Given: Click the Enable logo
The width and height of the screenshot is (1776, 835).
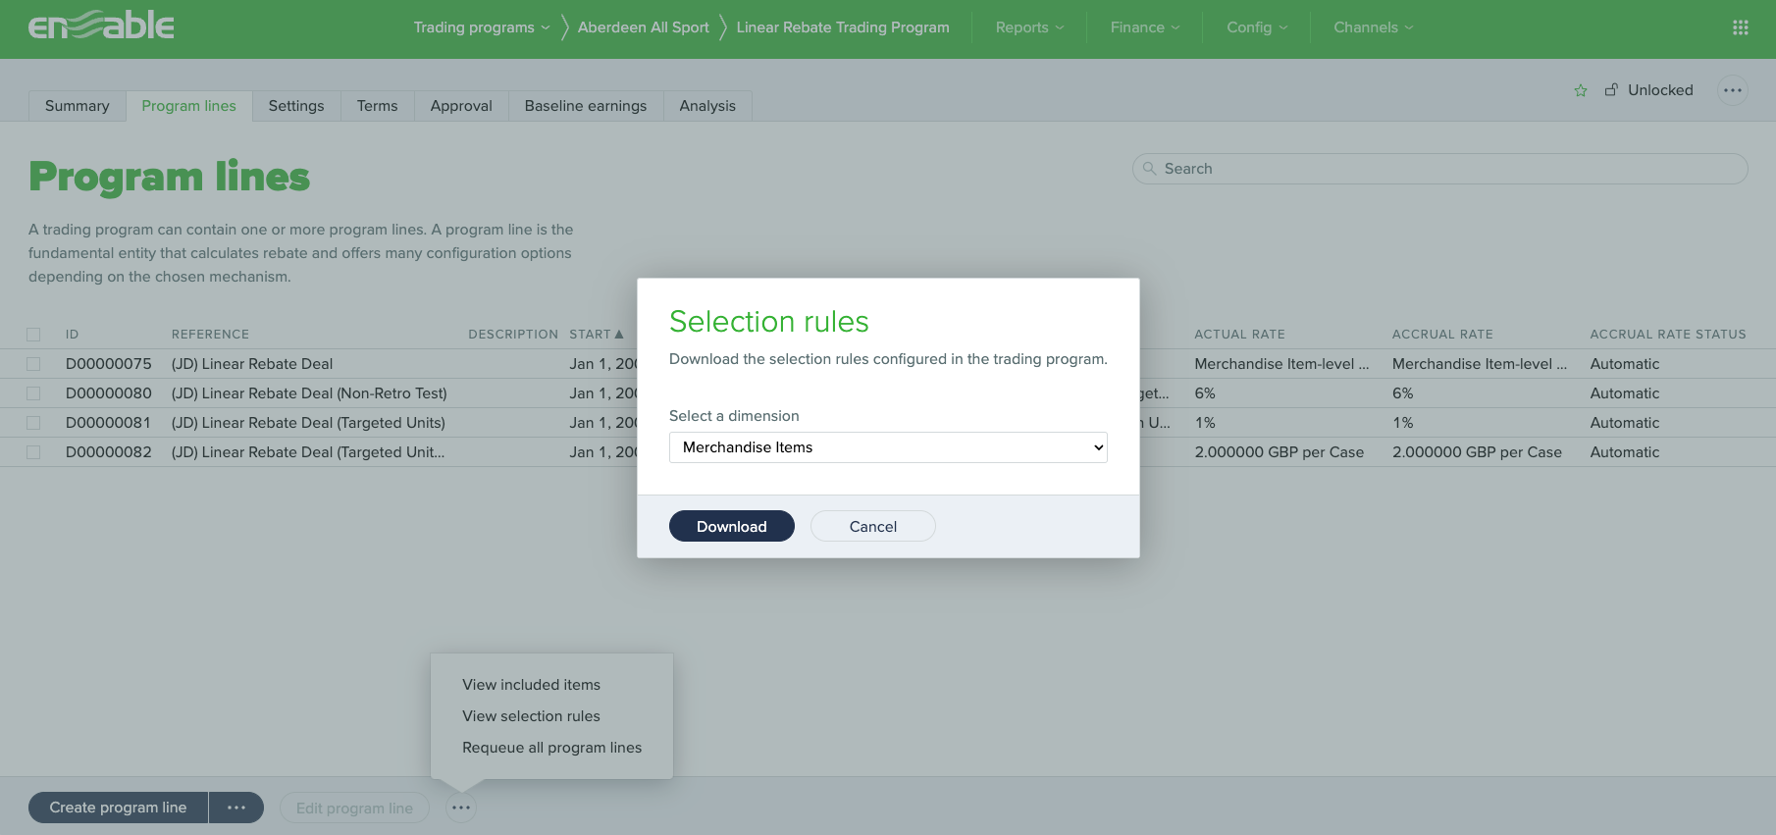Looking at the screenshot, I should (101, 26).
